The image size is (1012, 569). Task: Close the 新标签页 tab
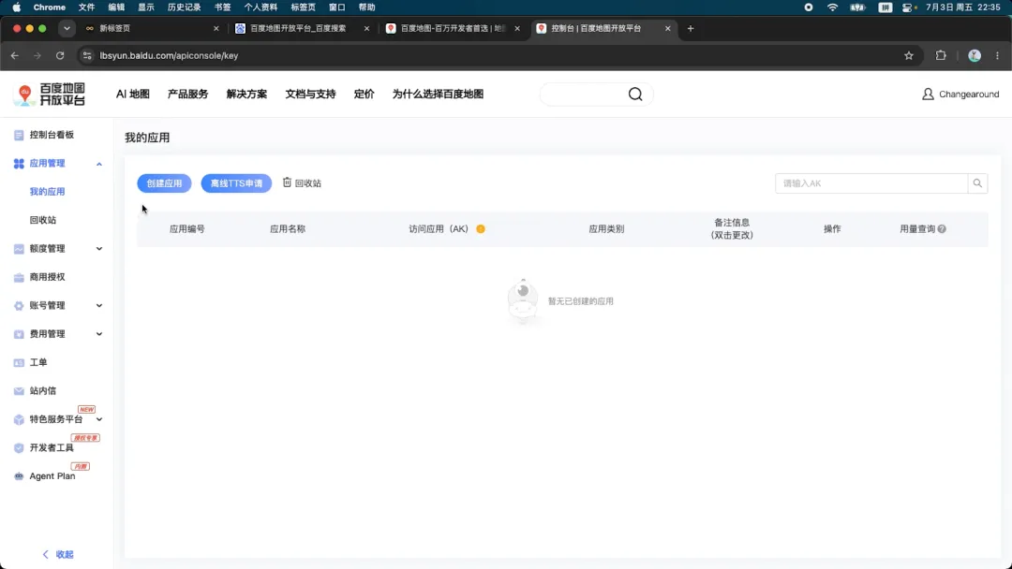(x=216, y=28)
